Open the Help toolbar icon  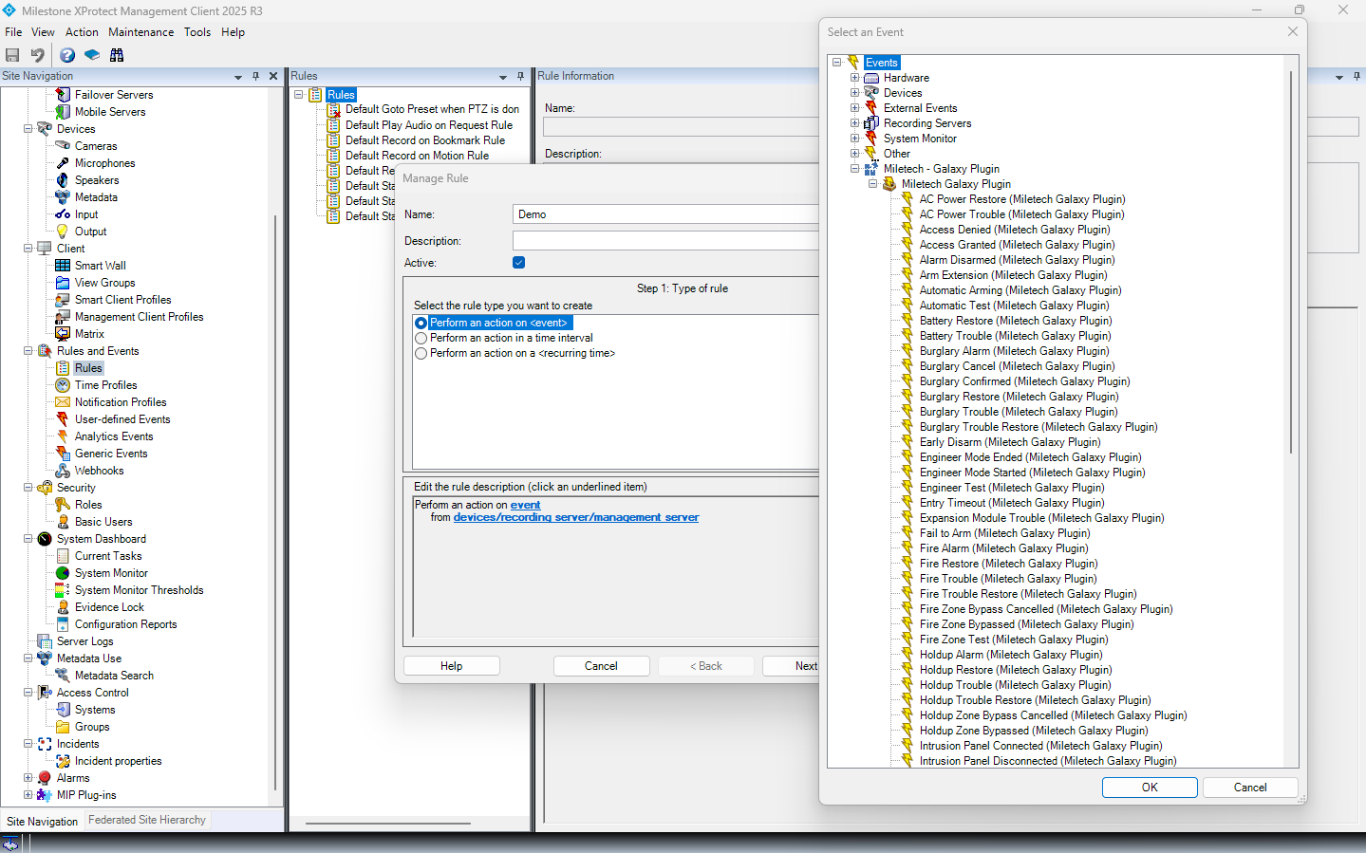coord(67,55)
